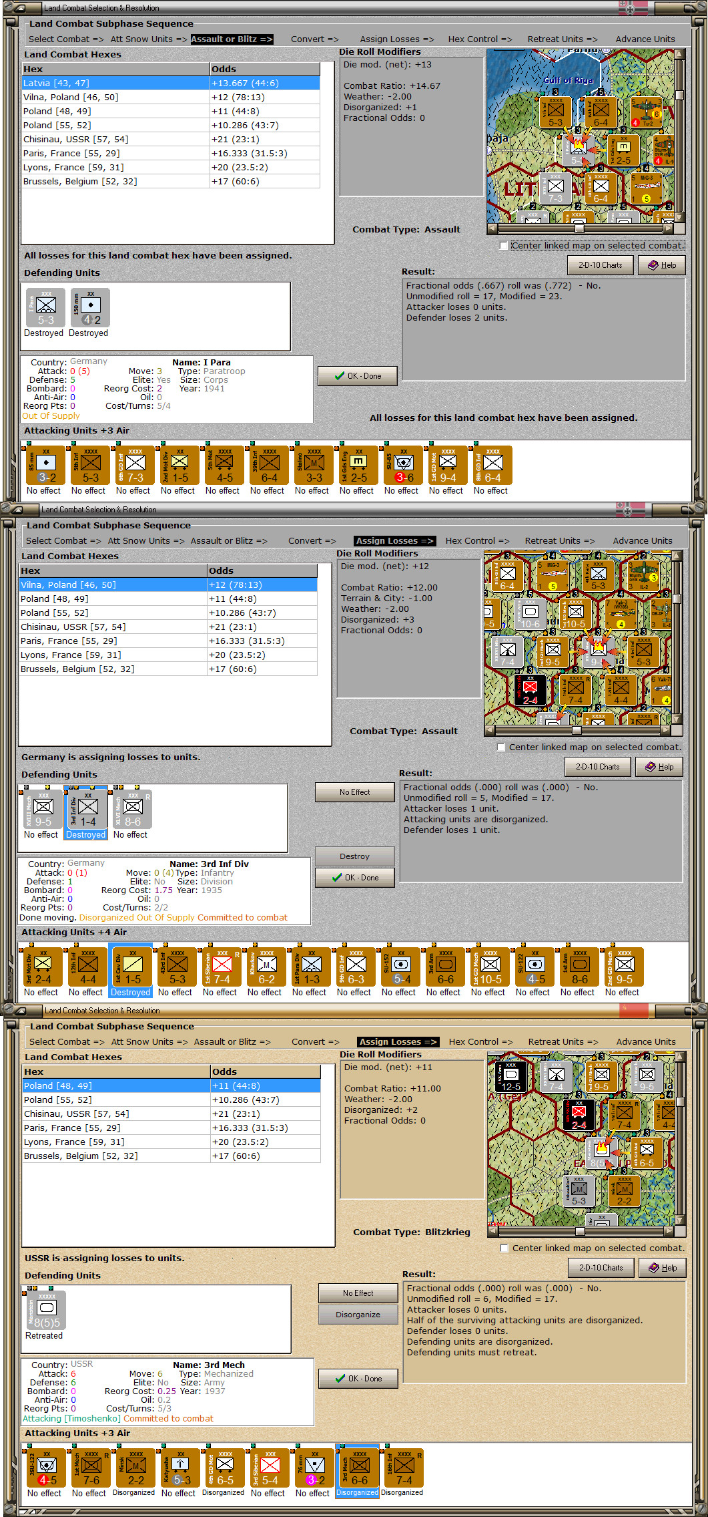Click the Disorganize button
Screen dimensions: 708x1517
pyautogui.click(x=358, y=1315)
